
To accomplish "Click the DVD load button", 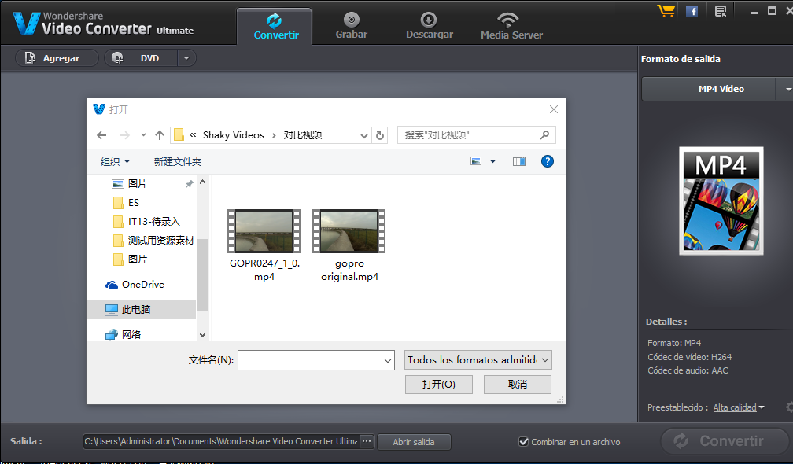I will click(141, 58).
